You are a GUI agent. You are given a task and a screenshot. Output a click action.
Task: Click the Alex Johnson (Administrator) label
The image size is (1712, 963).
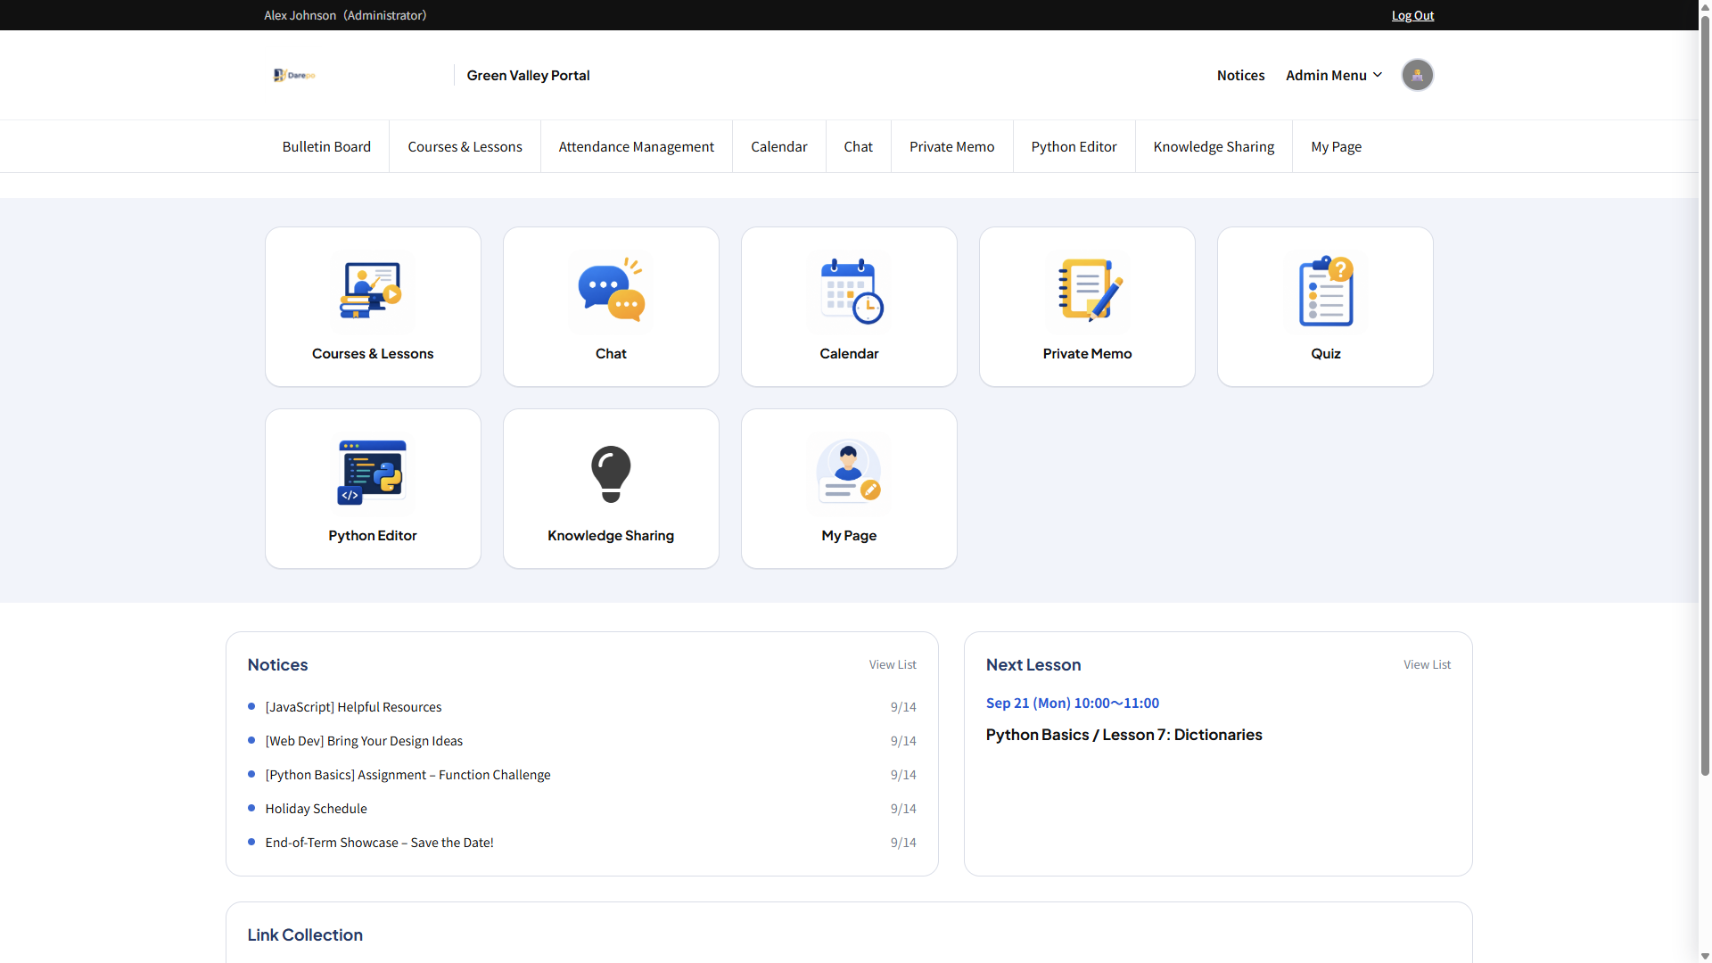pos(345,15)
